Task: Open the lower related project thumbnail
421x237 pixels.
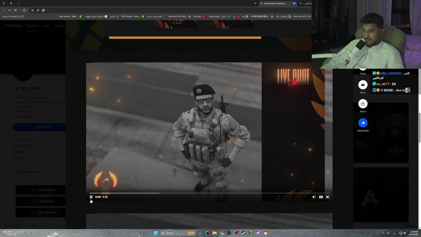Action: [x=381, y=195]
